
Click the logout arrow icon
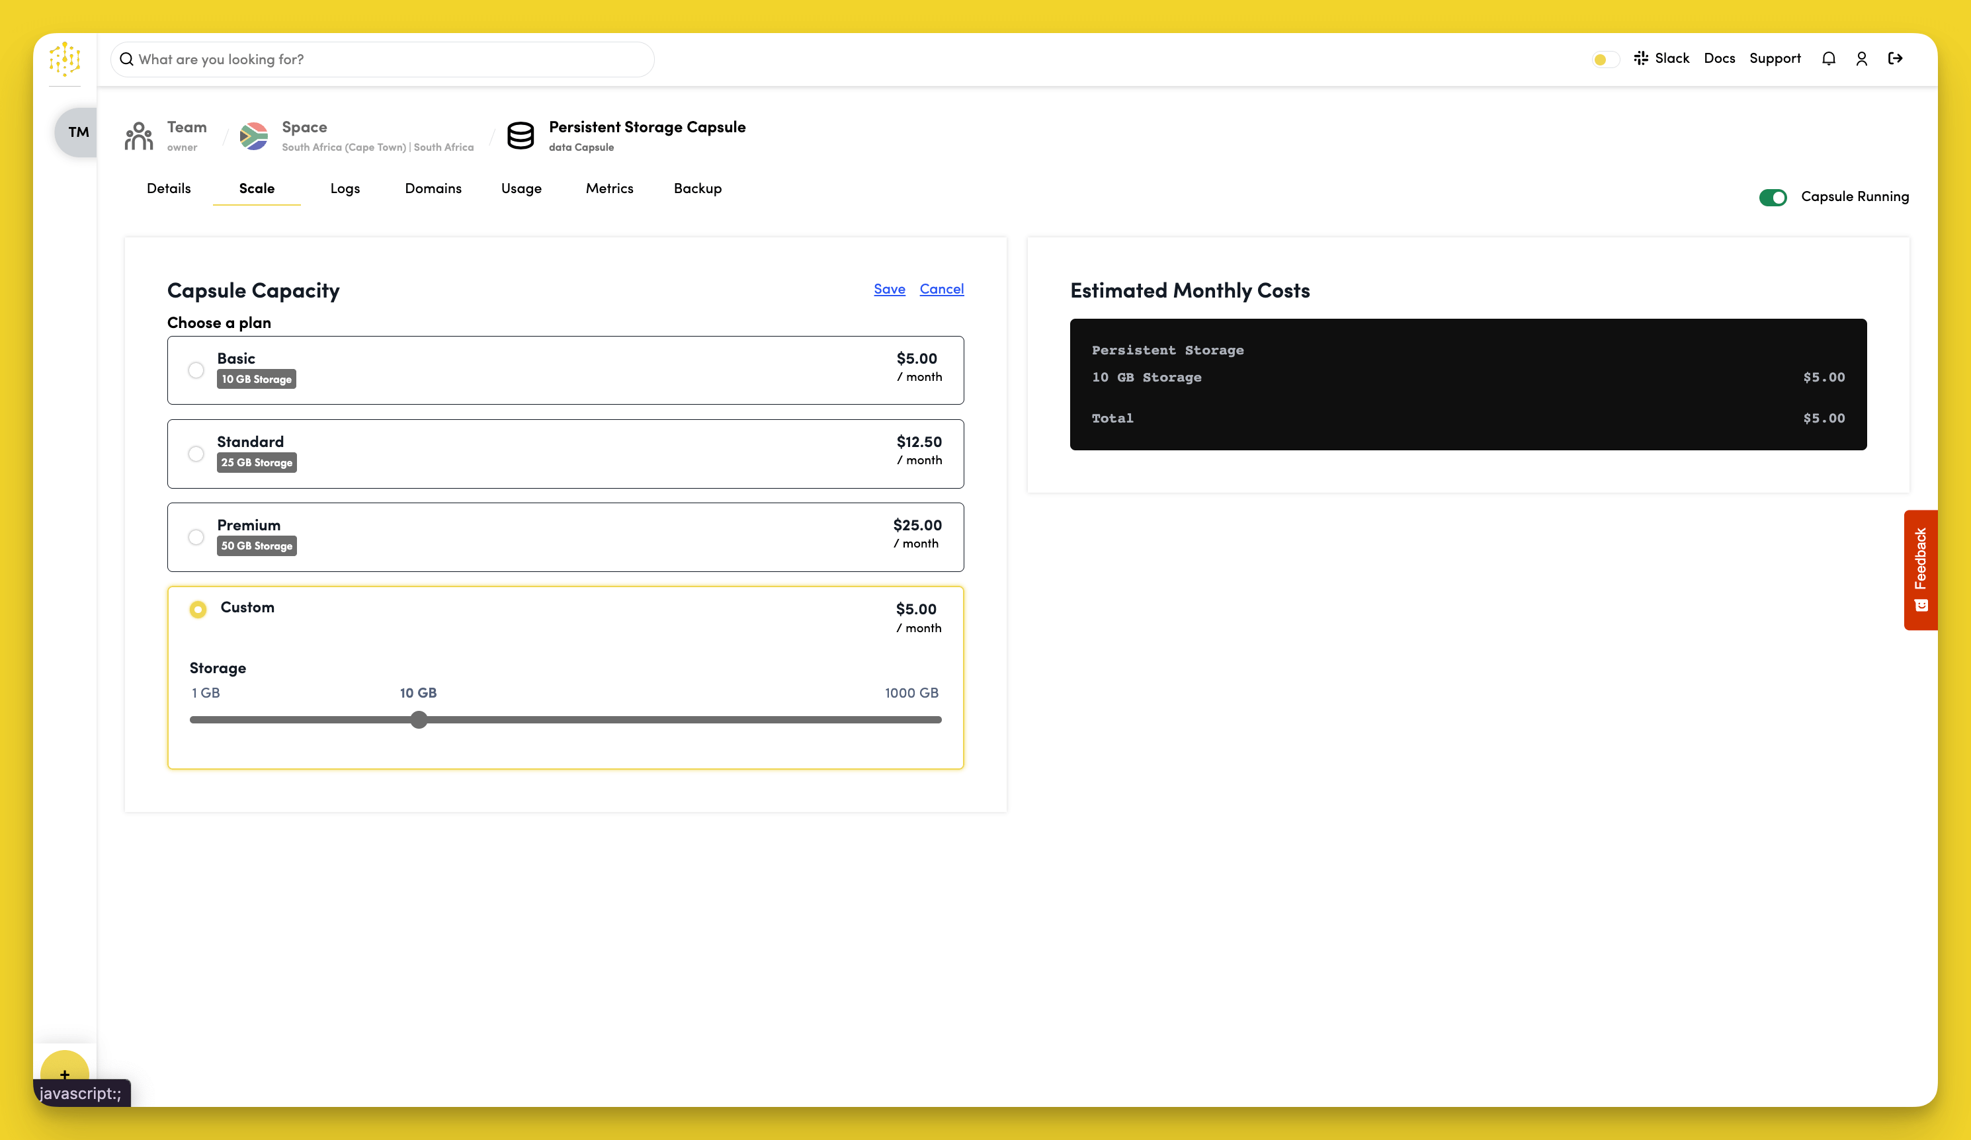tap(1895, 59)
